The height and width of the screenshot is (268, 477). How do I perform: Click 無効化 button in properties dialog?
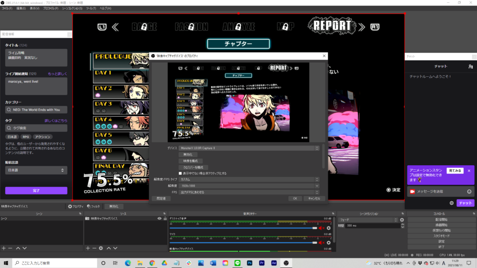coord(188,154)
